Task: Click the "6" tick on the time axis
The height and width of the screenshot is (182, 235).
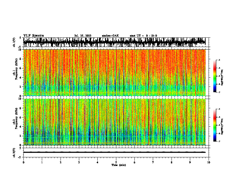Action: click(134, 162)
